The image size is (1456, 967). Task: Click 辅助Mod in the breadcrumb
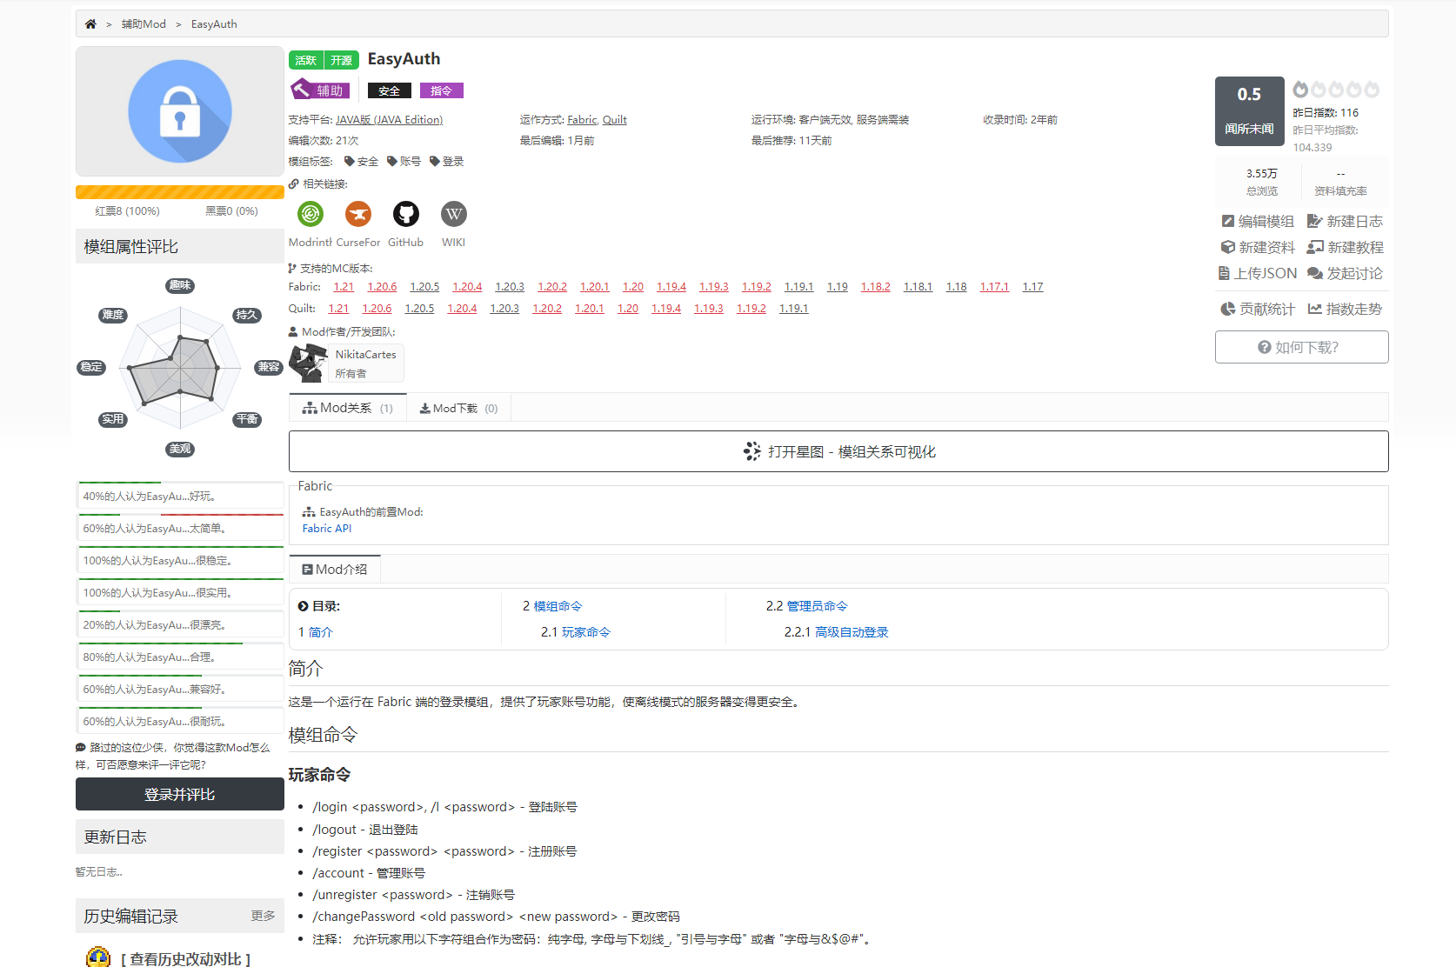point(144,24)
